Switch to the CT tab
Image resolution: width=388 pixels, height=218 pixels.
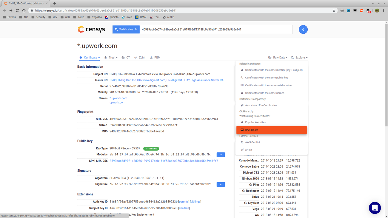126,58
